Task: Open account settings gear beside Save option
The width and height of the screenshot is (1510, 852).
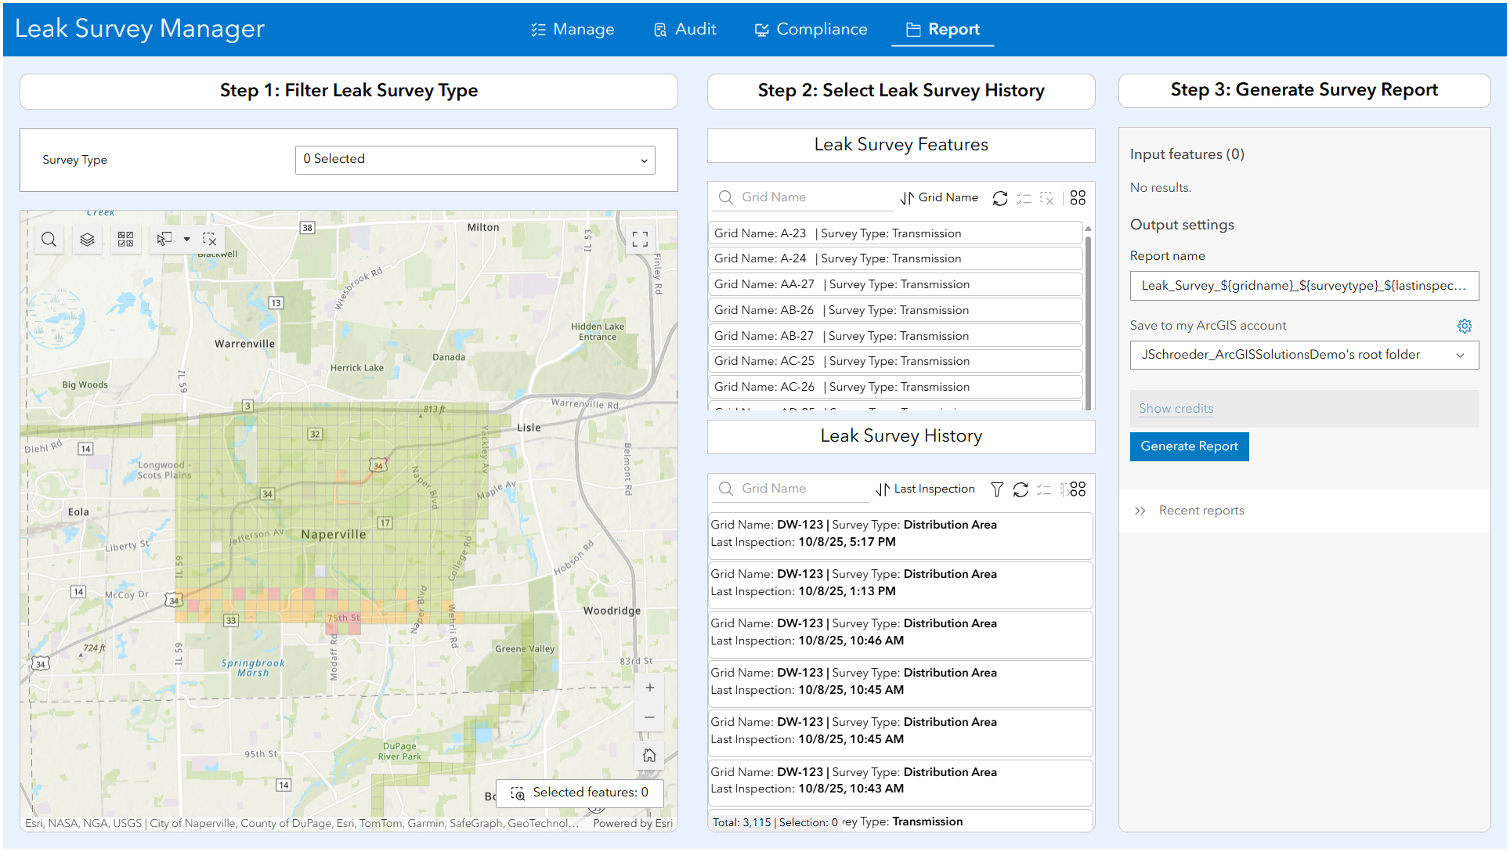Action: point(1465,326)
